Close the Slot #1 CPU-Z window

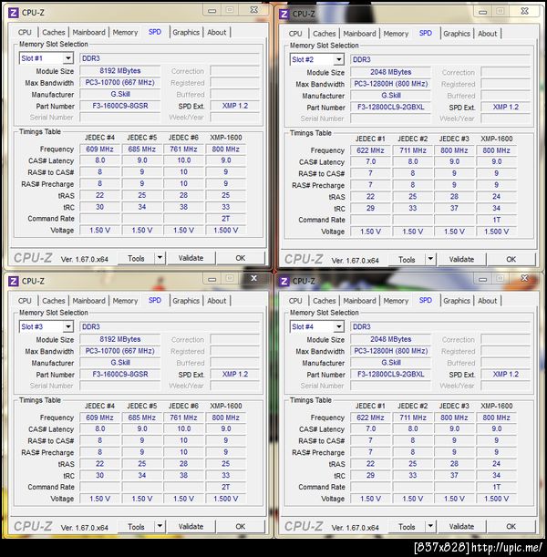point(254,10)
